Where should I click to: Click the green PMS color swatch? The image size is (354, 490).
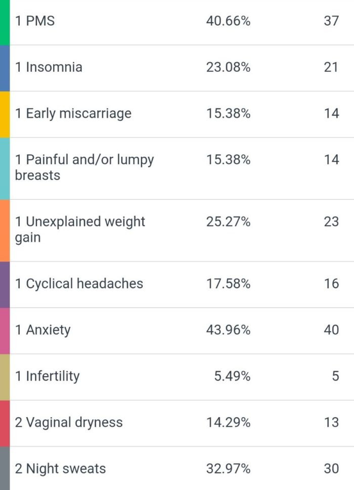pyautogui.click(x=5, y=22)
